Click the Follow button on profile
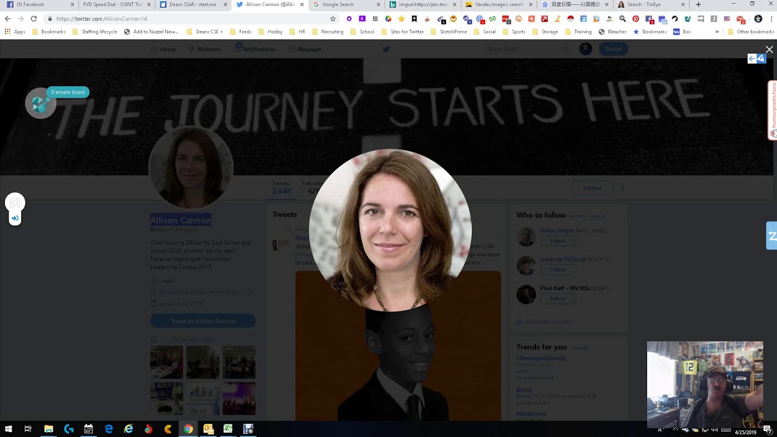Viewport: 777px width, 437px height. [592, 188]
